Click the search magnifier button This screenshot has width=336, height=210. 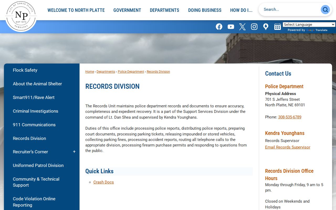(325, 10)
